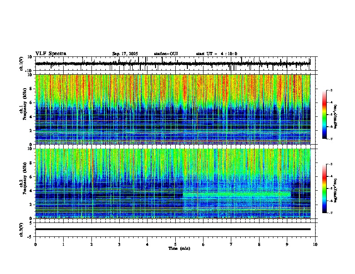Click the "ch.1(V)" waveform axis label

pos(22,64)
